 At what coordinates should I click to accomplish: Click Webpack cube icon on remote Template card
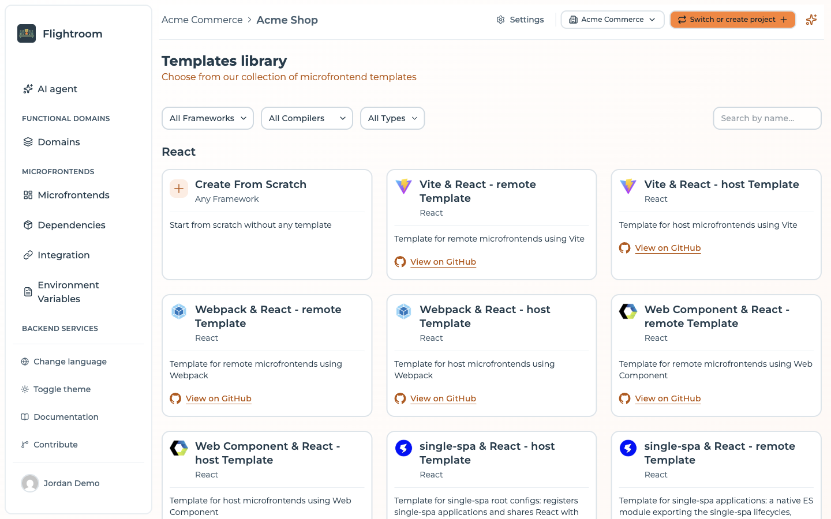179,311
